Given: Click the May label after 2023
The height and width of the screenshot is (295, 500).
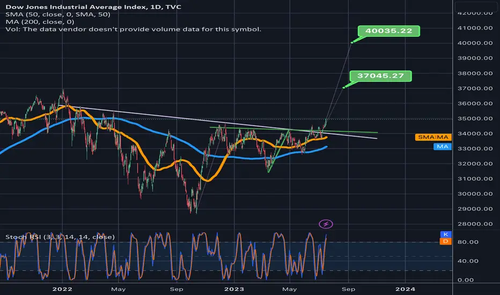Looking at the screenshot, I should pyautogui.click(x=290, y=289).
